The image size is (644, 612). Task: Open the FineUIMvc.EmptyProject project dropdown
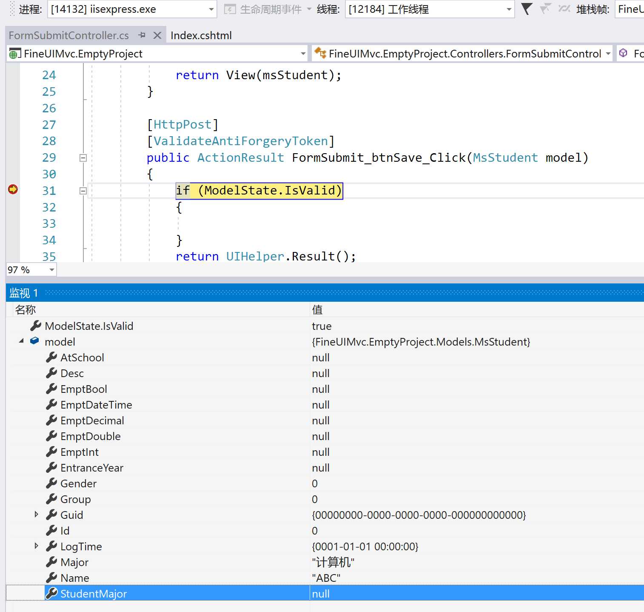pos(157,54)
